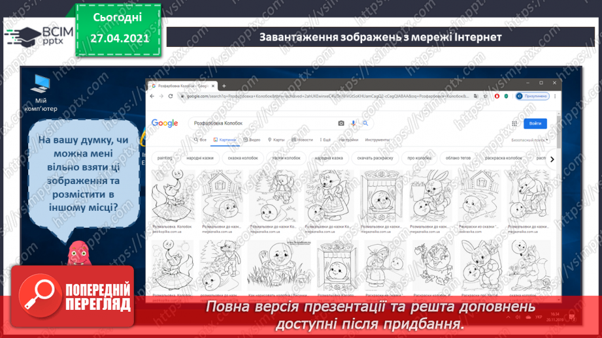Select the про колобка chip
This screenshot has height=338, width=602.
pos(419,158)
